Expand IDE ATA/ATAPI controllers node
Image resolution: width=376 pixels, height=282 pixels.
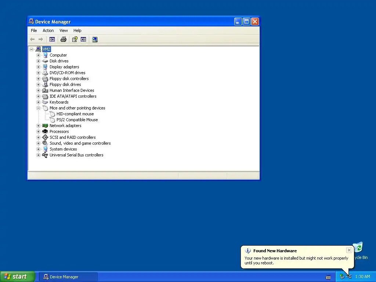coord(38,97)
